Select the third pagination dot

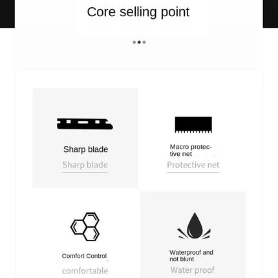pos(144,42)
